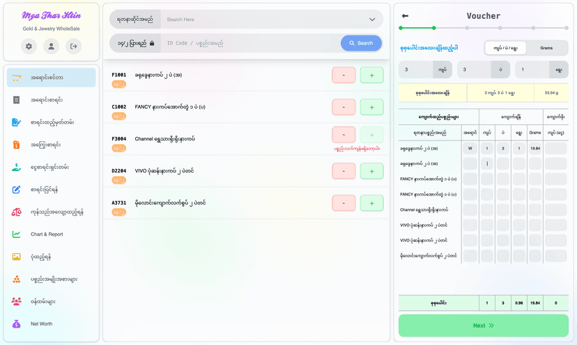This screenshot has height=345, width=577.
Task: Click Channel item name in product list
Action: pyautogui.click(x=164, y=139)
